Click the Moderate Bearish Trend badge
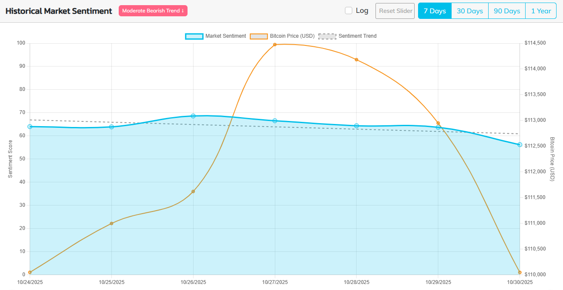563x290 pixels. (x=153, y=11)
